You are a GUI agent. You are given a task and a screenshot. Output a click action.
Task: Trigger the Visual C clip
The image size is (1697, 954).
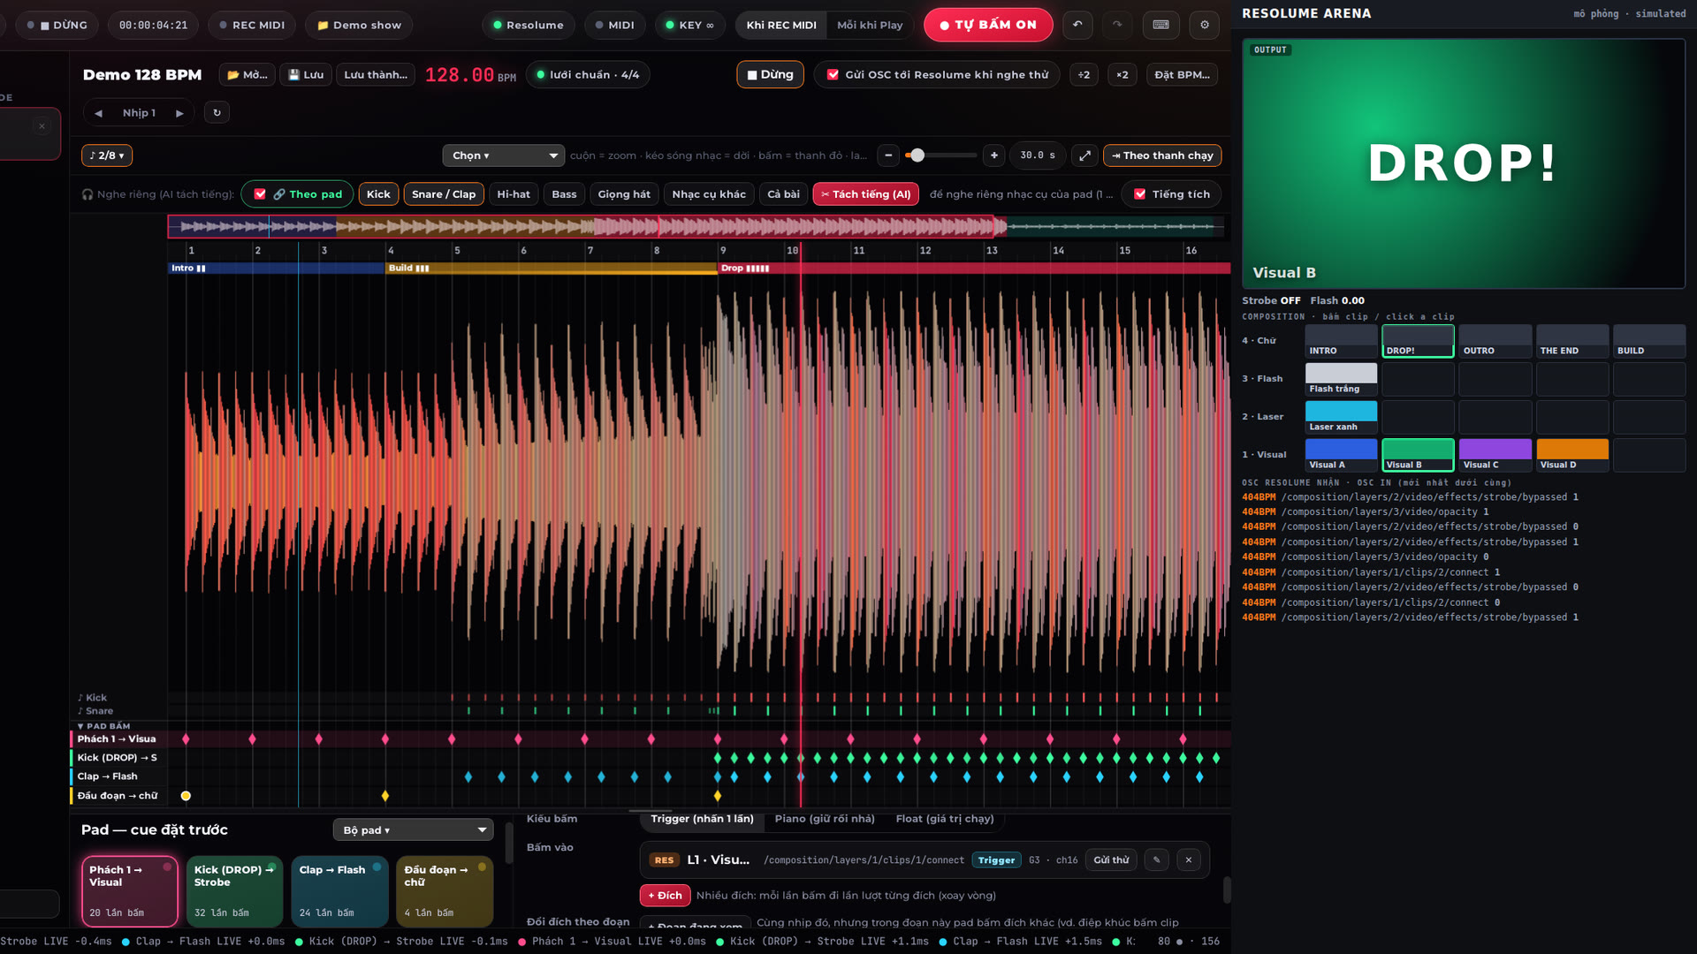click(1495, 455)
